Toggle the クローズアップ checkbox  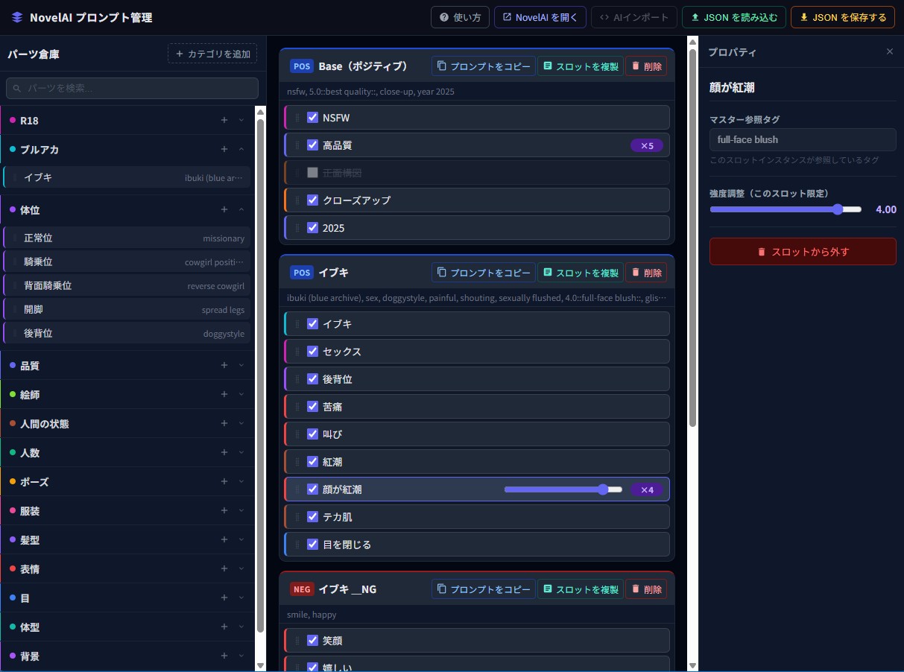click(x=313, y=200)
